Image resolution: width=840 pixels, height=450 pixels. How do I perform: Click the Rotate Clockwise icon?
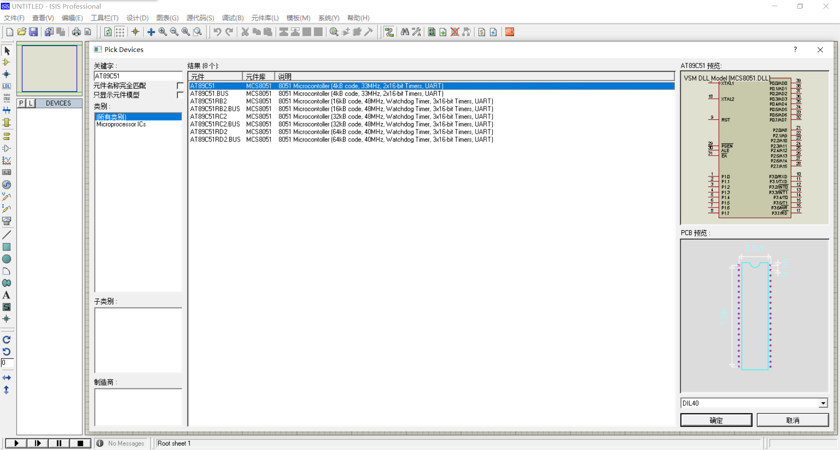7,339
